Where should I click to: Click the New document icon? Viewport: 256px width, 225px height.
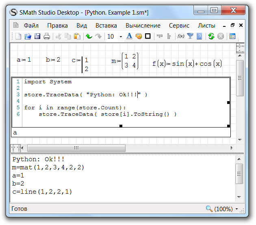pos(18,37)
